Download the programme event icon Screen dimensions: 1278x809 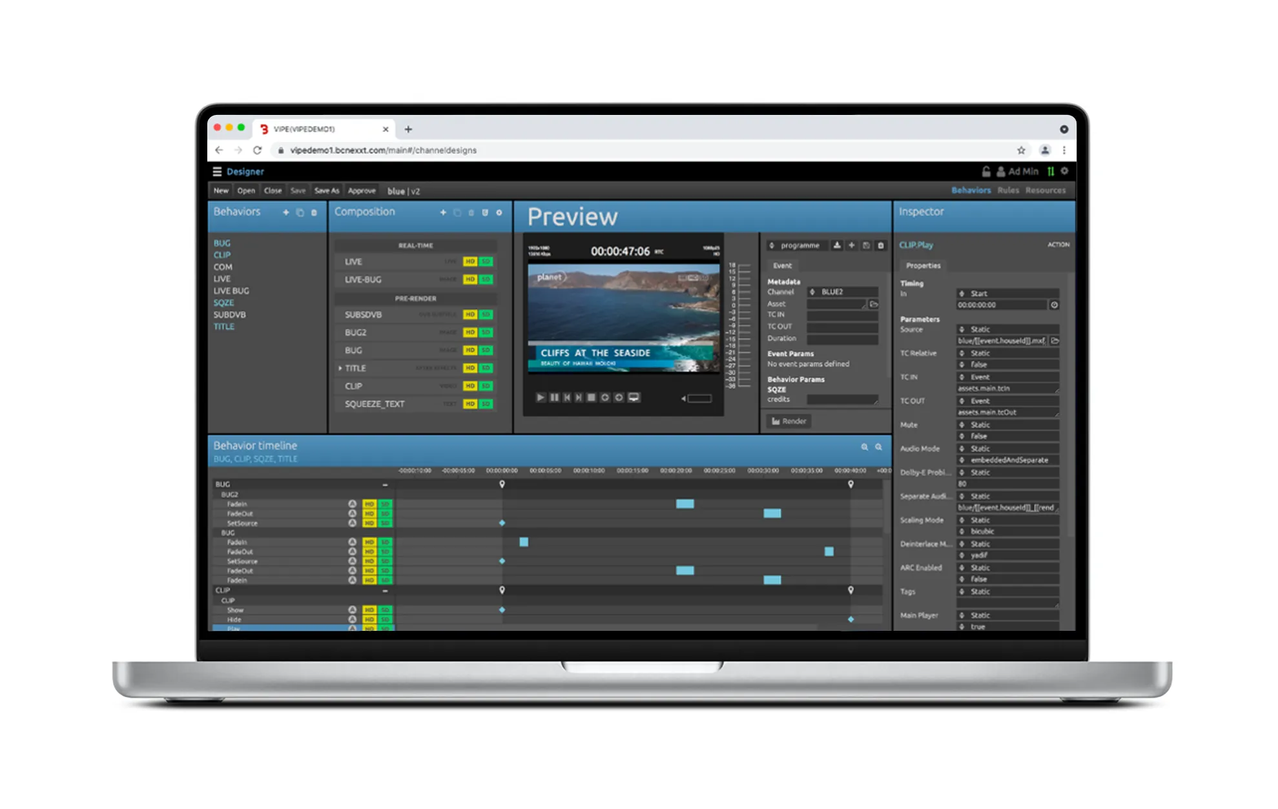coord(837,245)
